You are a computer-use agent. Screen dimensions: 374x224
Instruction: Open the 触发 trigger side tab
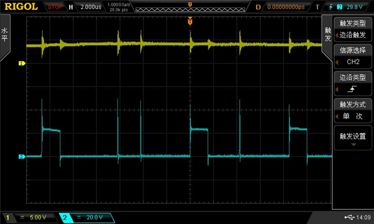(328, 34)
